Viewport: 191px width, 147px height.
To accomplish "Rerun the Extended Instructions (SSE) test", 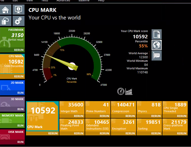I will (104, 133).
